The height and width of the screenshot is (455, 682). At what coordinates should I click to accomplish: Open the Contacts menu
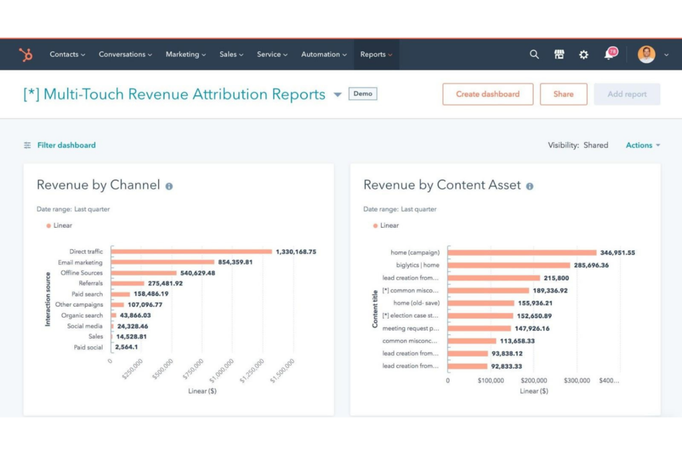pyautogui.click(x=67, y=55)
